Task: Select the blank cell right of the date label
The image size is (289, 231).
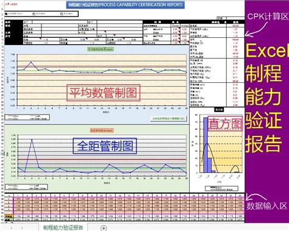Action: [235, 18]
